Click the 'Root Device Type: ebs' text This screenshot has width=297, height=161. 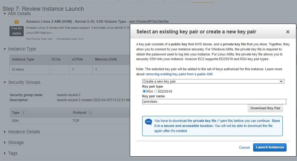(39, 39)
